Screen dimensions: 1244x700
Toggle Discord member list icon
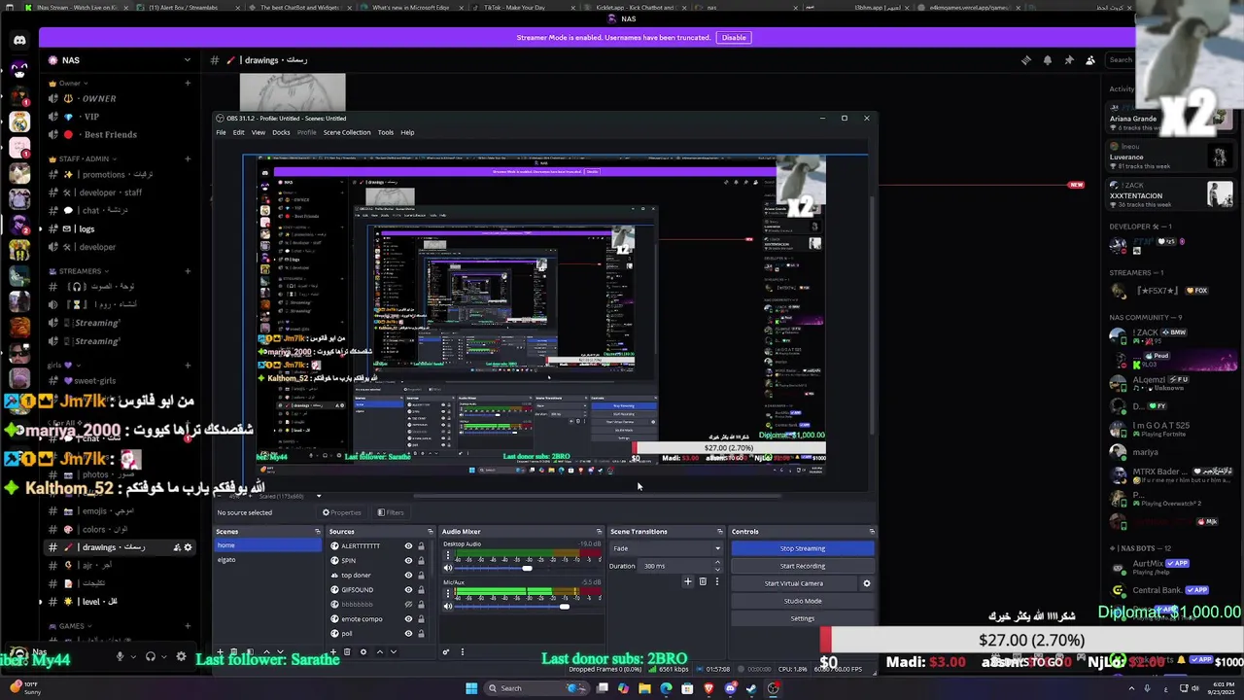point(1090,60)
